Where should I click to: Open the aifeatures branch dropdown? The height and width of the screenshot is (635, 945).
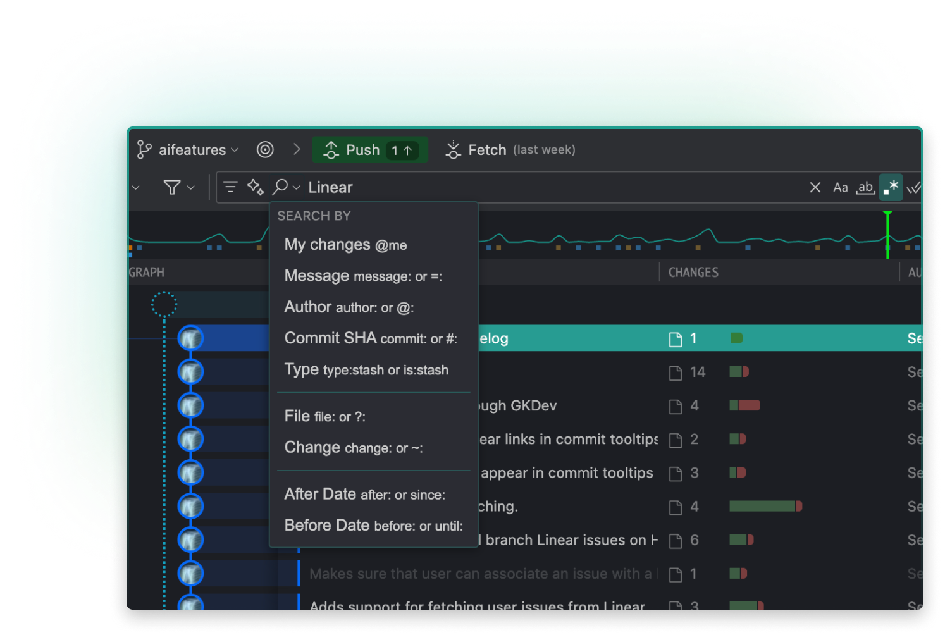pyautogui.click(x=235, y=149)
